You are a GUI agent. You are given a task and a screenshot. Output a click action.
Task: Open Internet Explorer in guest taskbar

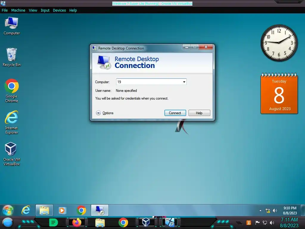[x=26, y=210]
